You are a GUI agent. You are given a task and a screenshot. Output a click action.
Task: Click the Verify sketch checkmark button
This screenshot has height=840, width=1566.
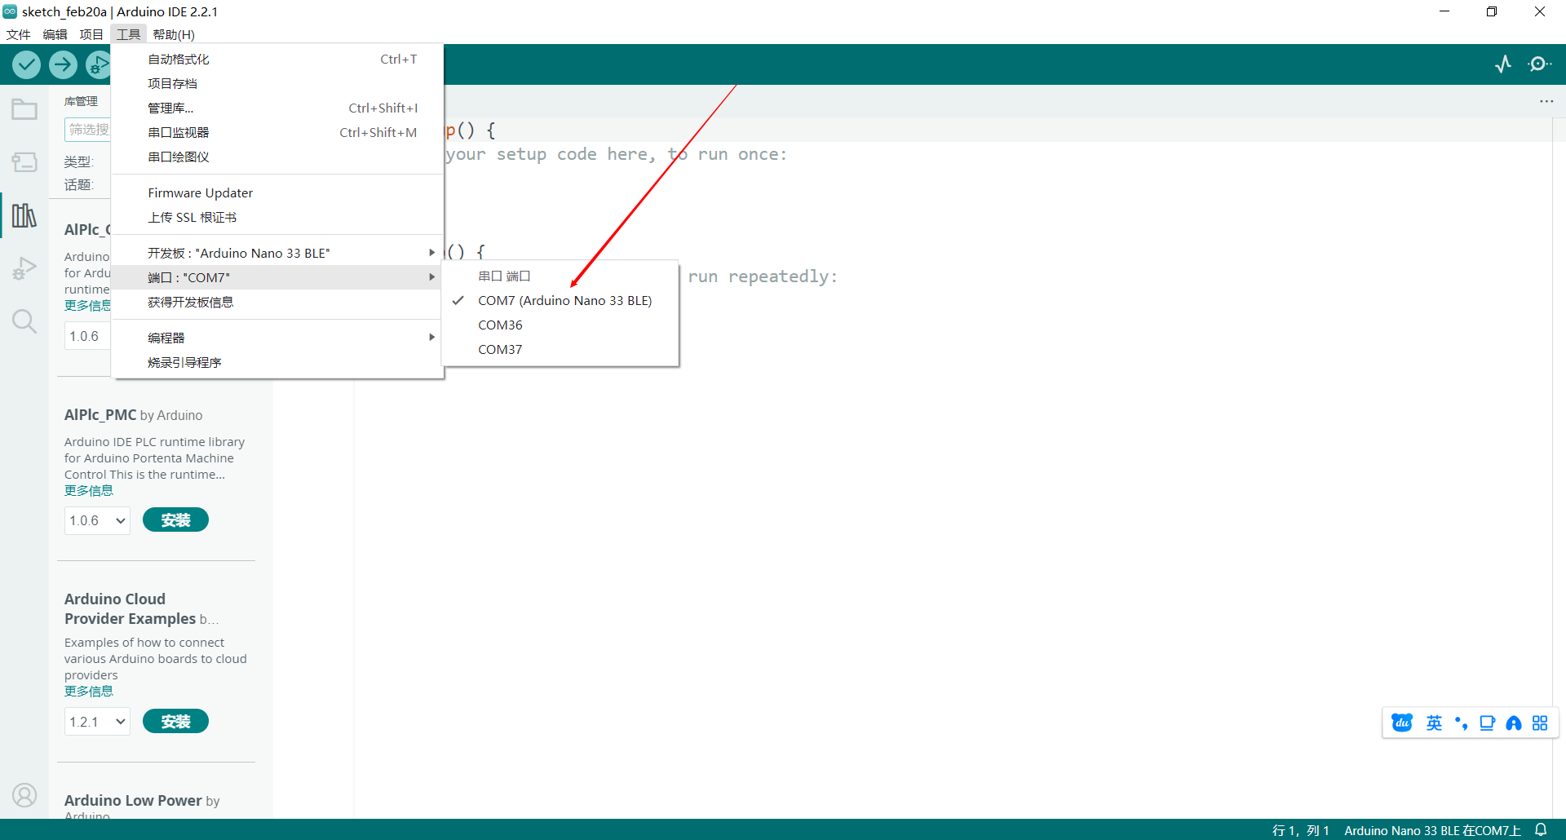click(27, 64)
